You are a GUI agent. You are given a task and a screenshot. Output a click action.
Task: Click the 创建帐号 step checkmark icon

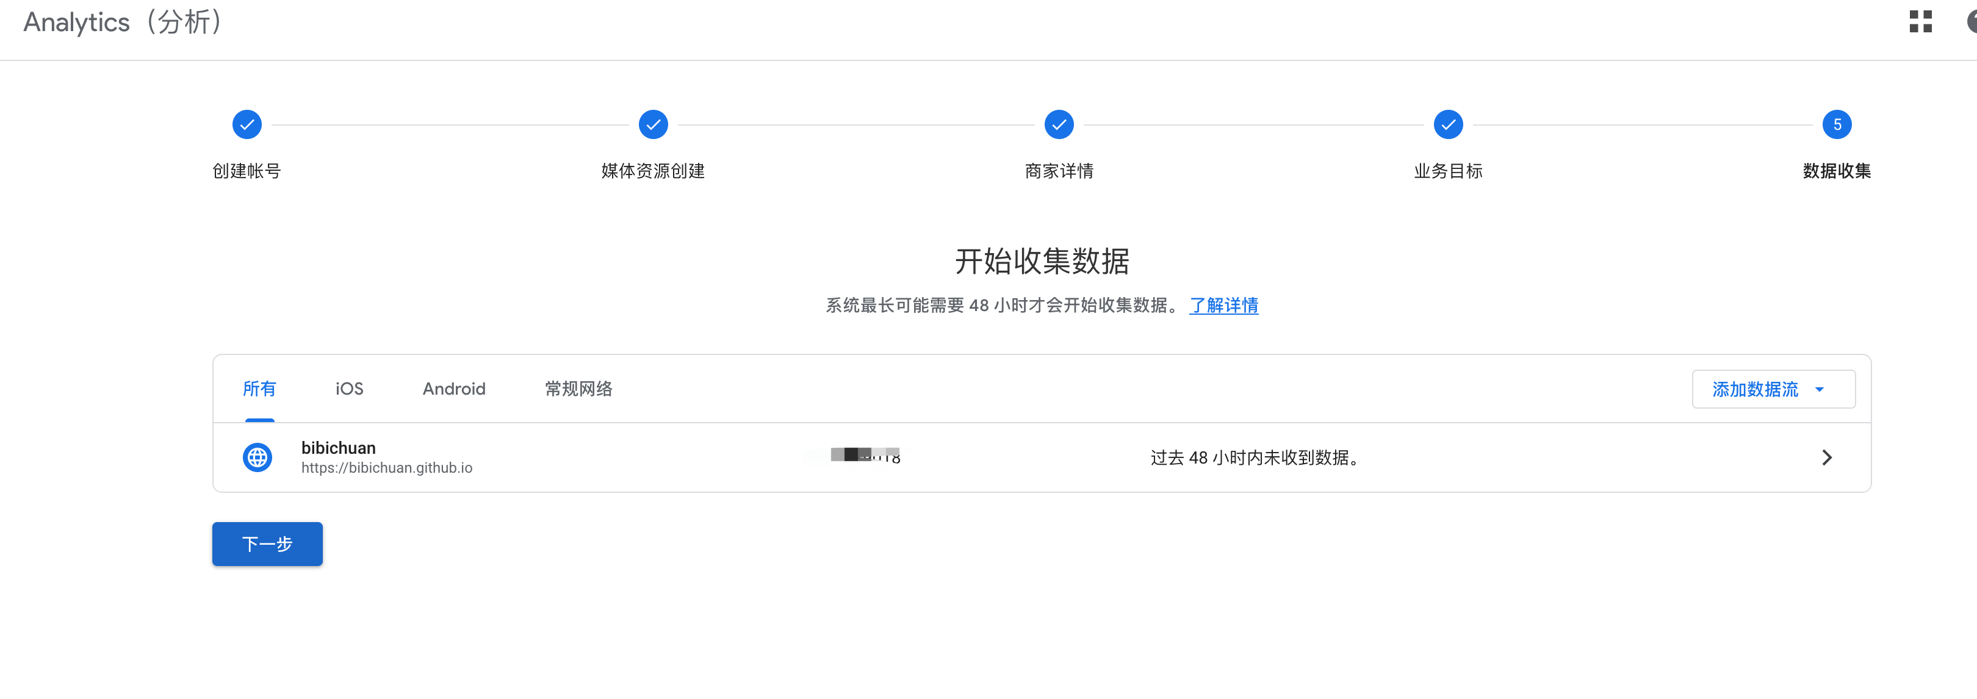(x=247, y=124)
